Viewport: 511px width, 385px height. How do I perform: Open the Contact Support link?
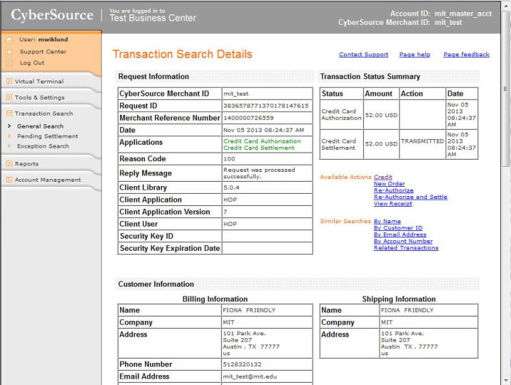coord(363,55)
